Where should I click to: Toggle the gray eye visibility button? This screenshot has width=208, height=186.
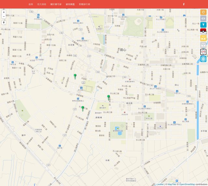[203, 18]
